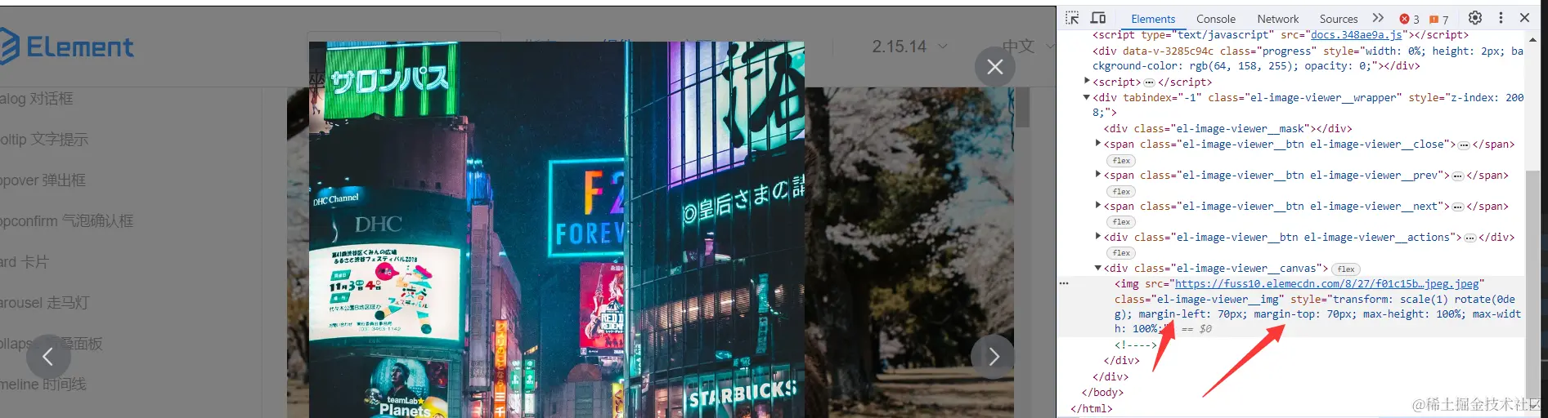Switch to the Network tab
The image size is (1548, 418).
coord(1278,19)
